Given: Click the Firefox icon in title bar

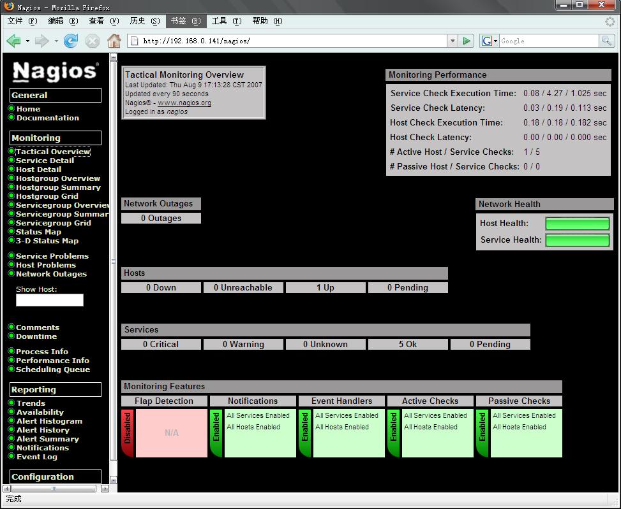Looking at the screenshot, I should click(9, 7).
